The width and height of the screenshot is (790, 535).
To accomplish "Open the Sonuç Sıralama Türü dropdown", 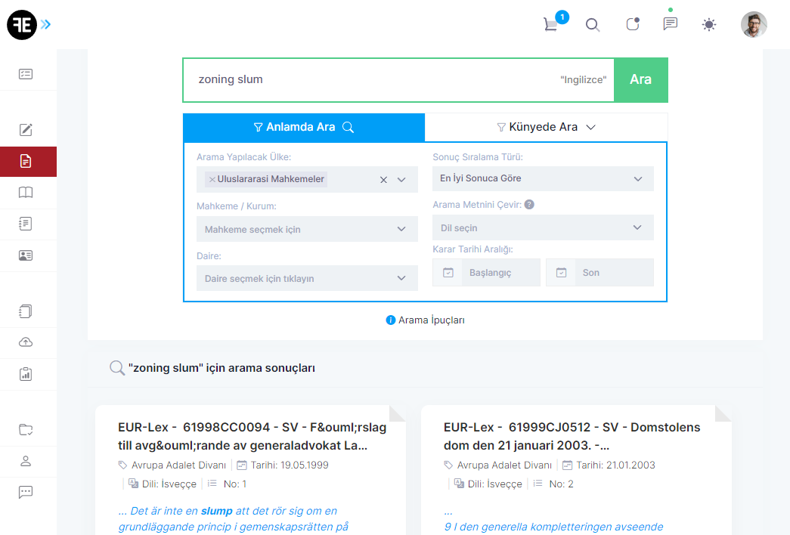I will (542, 179).
